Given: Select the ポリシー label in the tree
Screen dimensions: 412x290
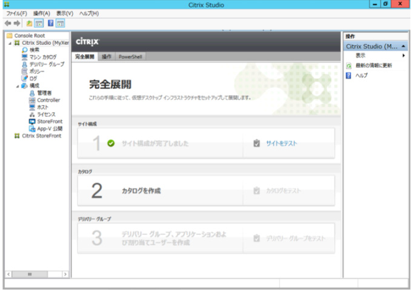Looking at the screenshot, I should (37, 71).
